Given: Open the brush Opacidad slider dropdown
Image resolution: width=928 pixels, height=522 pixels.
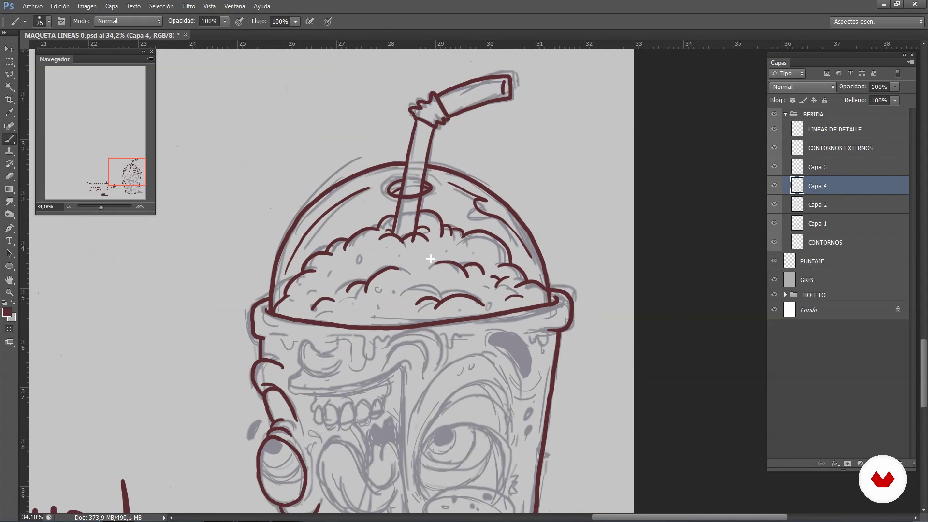Looking at the screenshot, I should click(x=225, y=21).
